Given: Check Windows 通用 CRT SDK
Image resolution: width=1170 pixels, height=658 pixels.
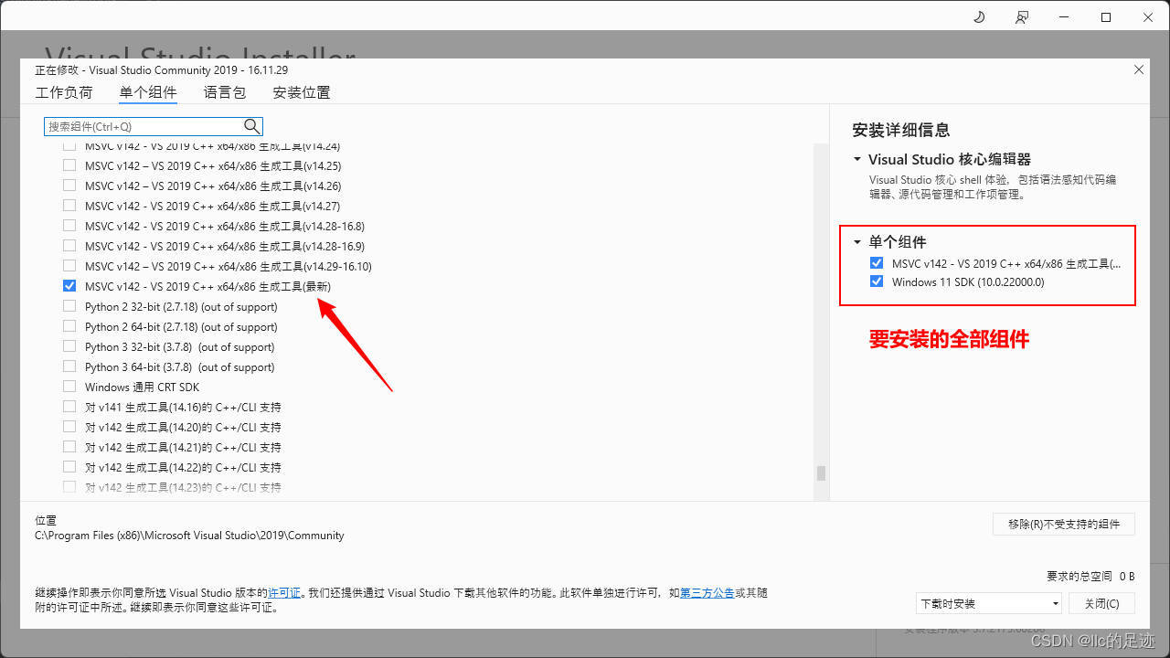Looking at the screenshot, I should click(x=69, y=387).
